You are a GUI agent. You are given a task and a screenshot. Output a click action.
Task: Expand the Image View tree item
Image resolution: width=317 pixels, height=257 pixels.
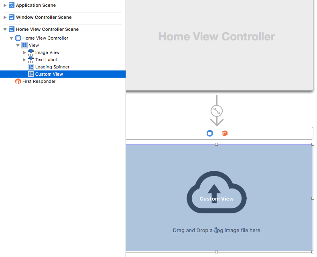click(24, 52)
